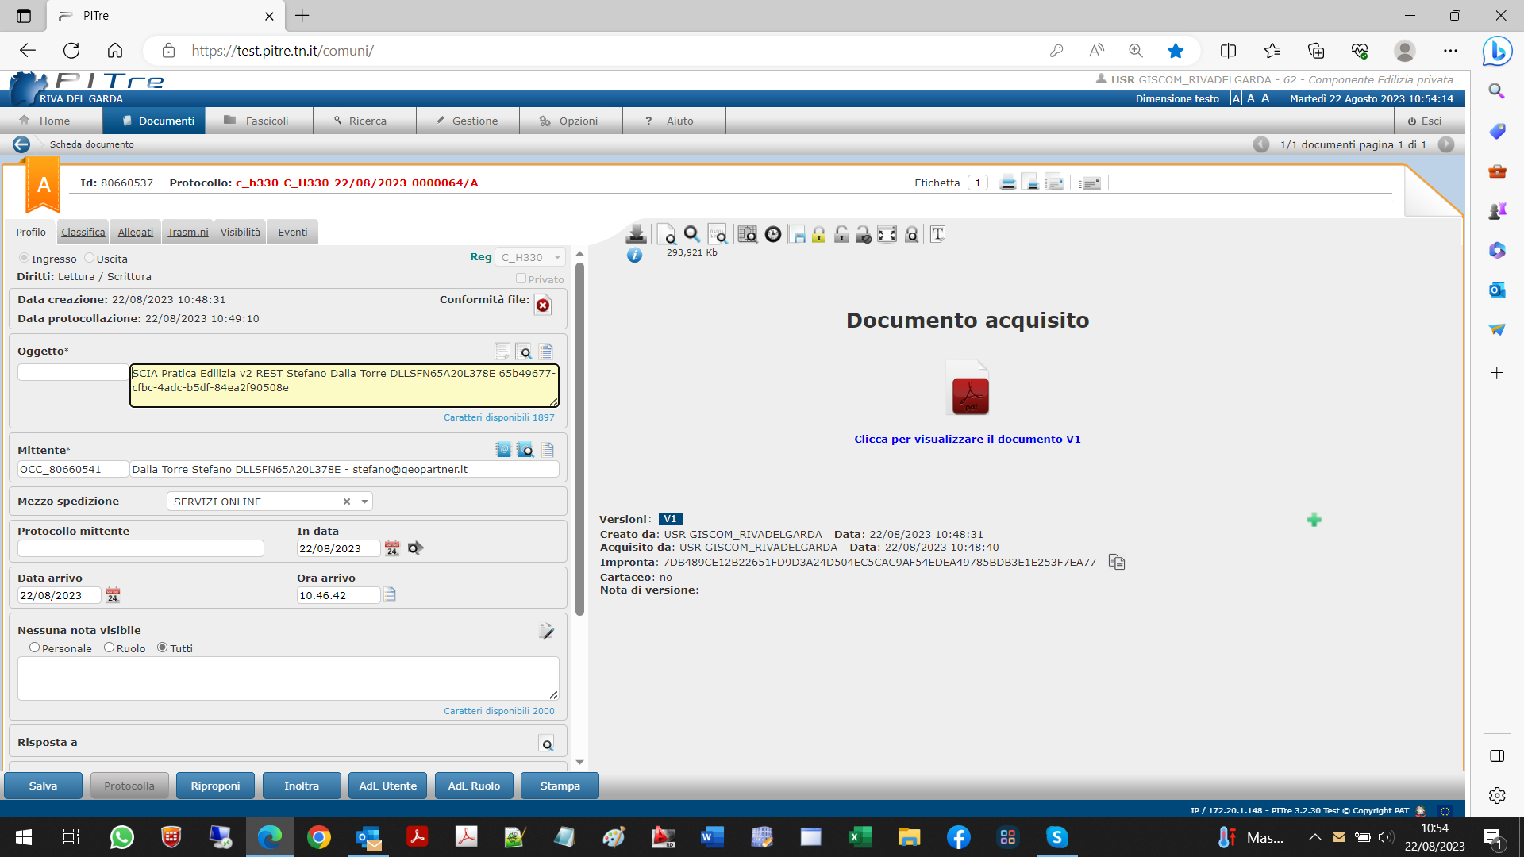The width and height of the screenshot is (1524, 857).
Task: Open the Fascicoli menu
Action: point(259,121)
